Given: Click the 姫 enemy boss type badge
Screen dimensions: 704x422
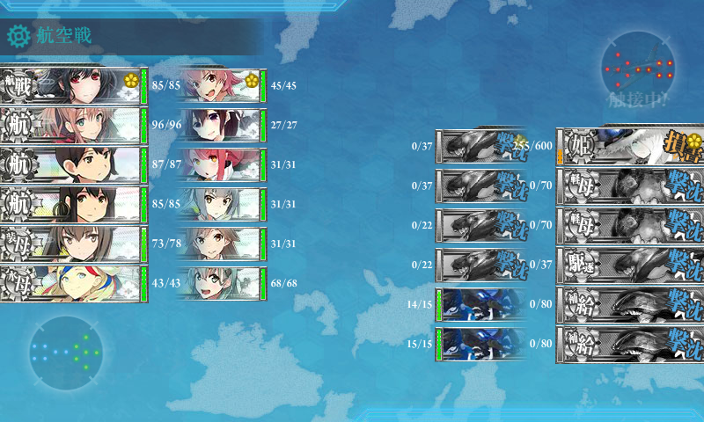Looking at the screenshot, I should (x=581, y=146).
